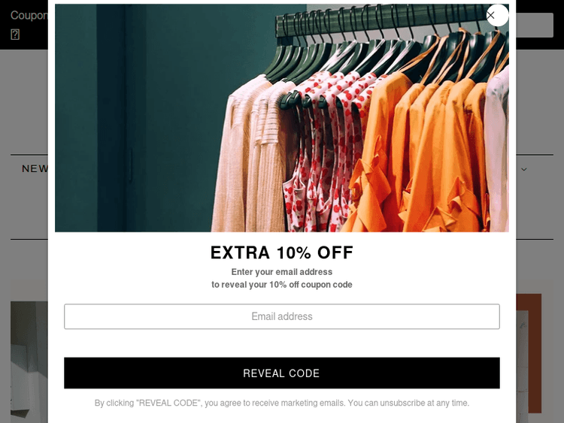Click the grey search box in header
This screenshot has height=423, width=564.
click(535, 25)
